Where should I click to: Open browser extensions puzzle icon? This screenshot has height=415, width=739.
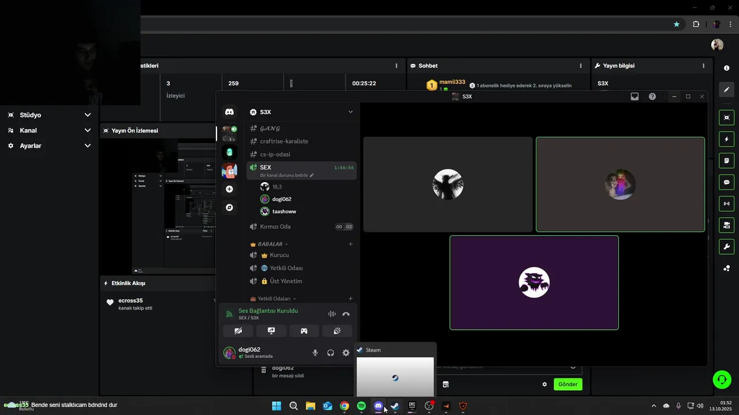click(696, 24)
